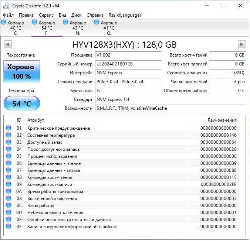Click raw value 00000000000B8
The width and height of the screenshot is (250, 241).
219,170
